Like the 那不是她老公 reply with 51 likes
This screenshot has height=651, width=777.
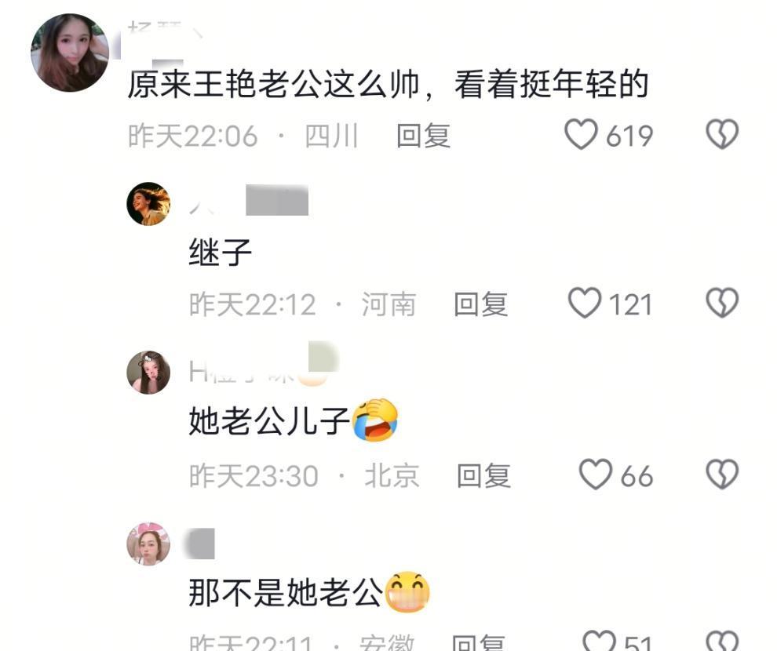599,641
